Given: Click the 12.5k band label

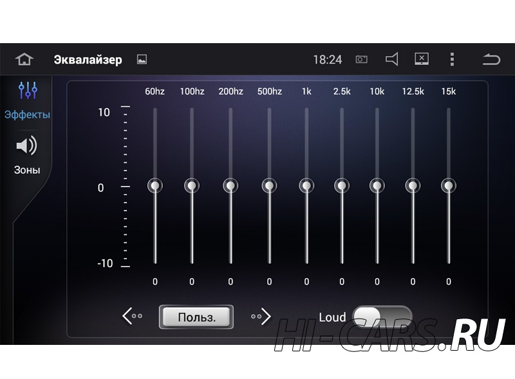Looking at the screenshot, I should [x=413, y=91].
